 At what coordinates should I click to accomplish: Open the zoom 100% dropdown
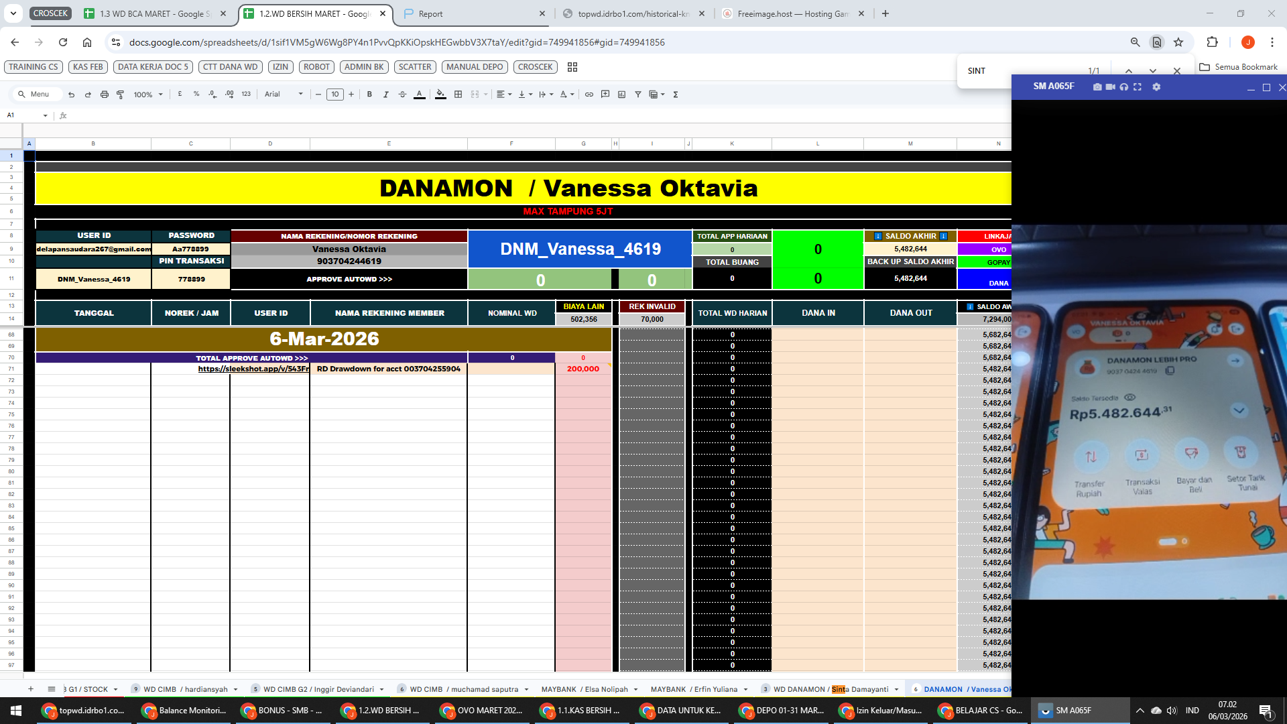coord(148,95)
